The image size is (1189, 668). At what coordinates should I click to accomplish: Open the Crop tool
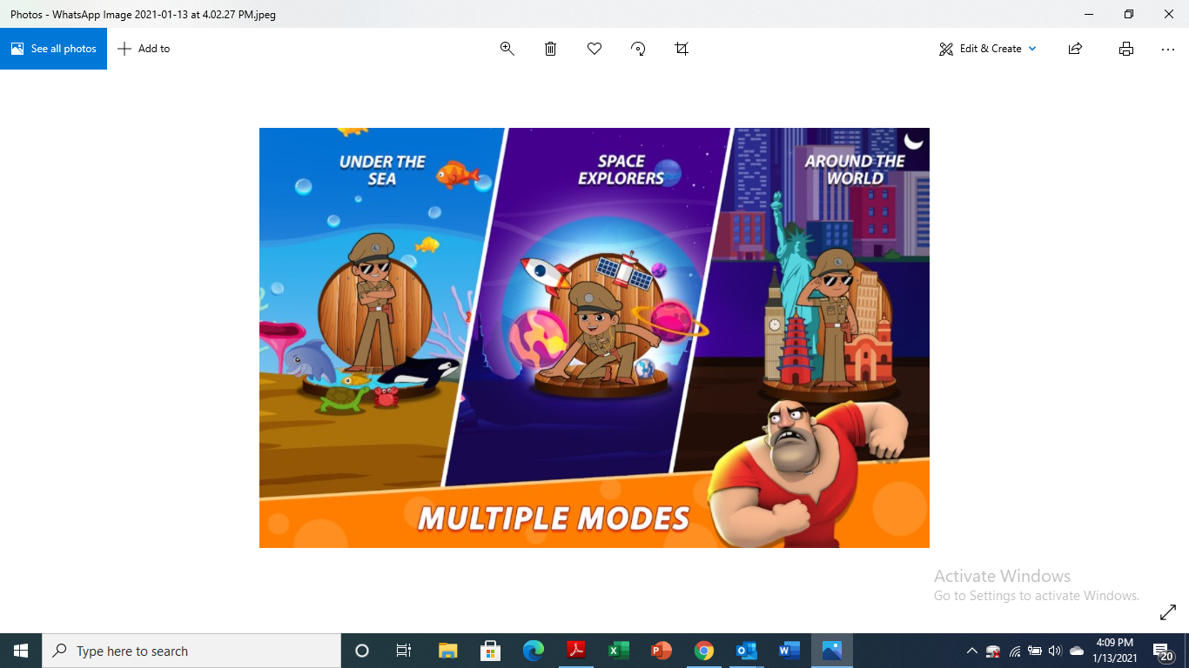(682, 49)
